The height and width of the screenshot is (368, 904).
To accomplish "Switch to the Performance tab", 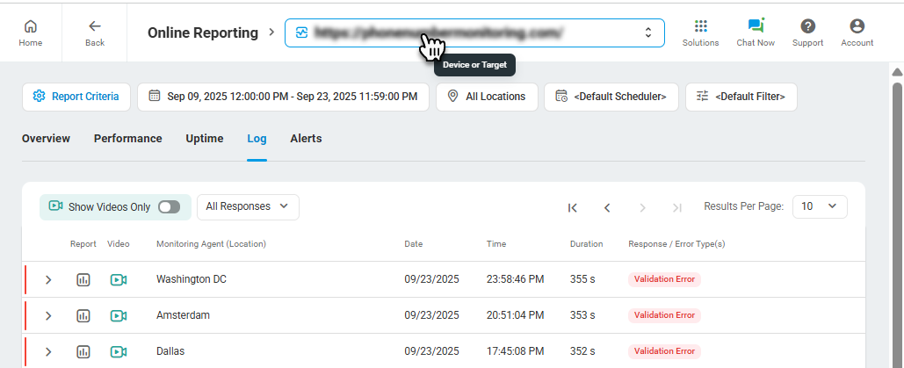I will (x=127, y=139).
